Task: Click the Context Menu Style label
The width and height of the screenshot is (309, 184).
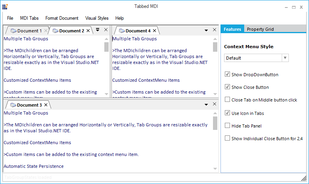Action: coord(249,47)
